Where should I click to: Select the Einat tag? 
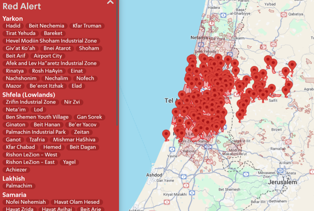(77, 71)
